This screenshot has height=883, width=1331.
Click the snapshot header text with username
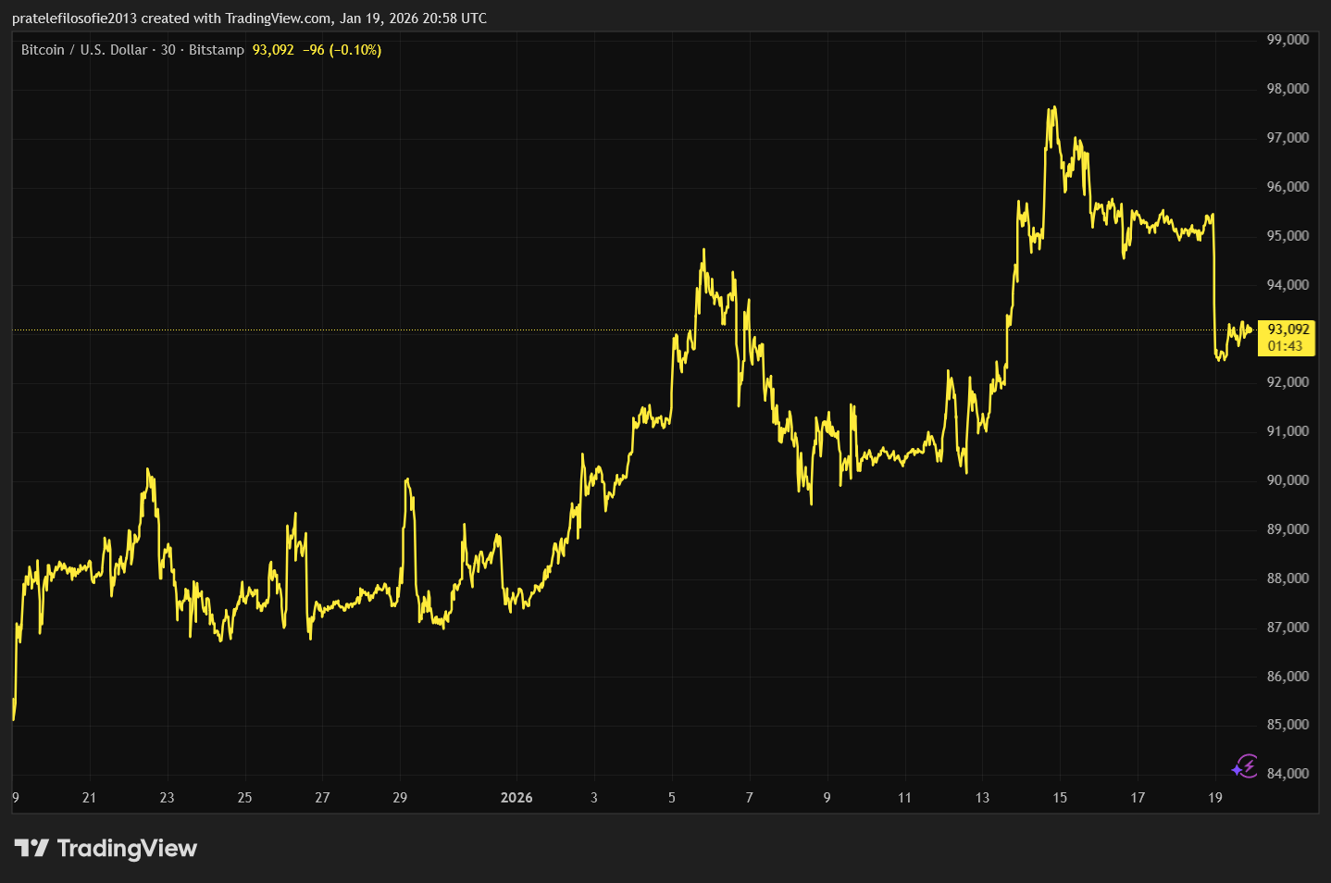(249, 19)
